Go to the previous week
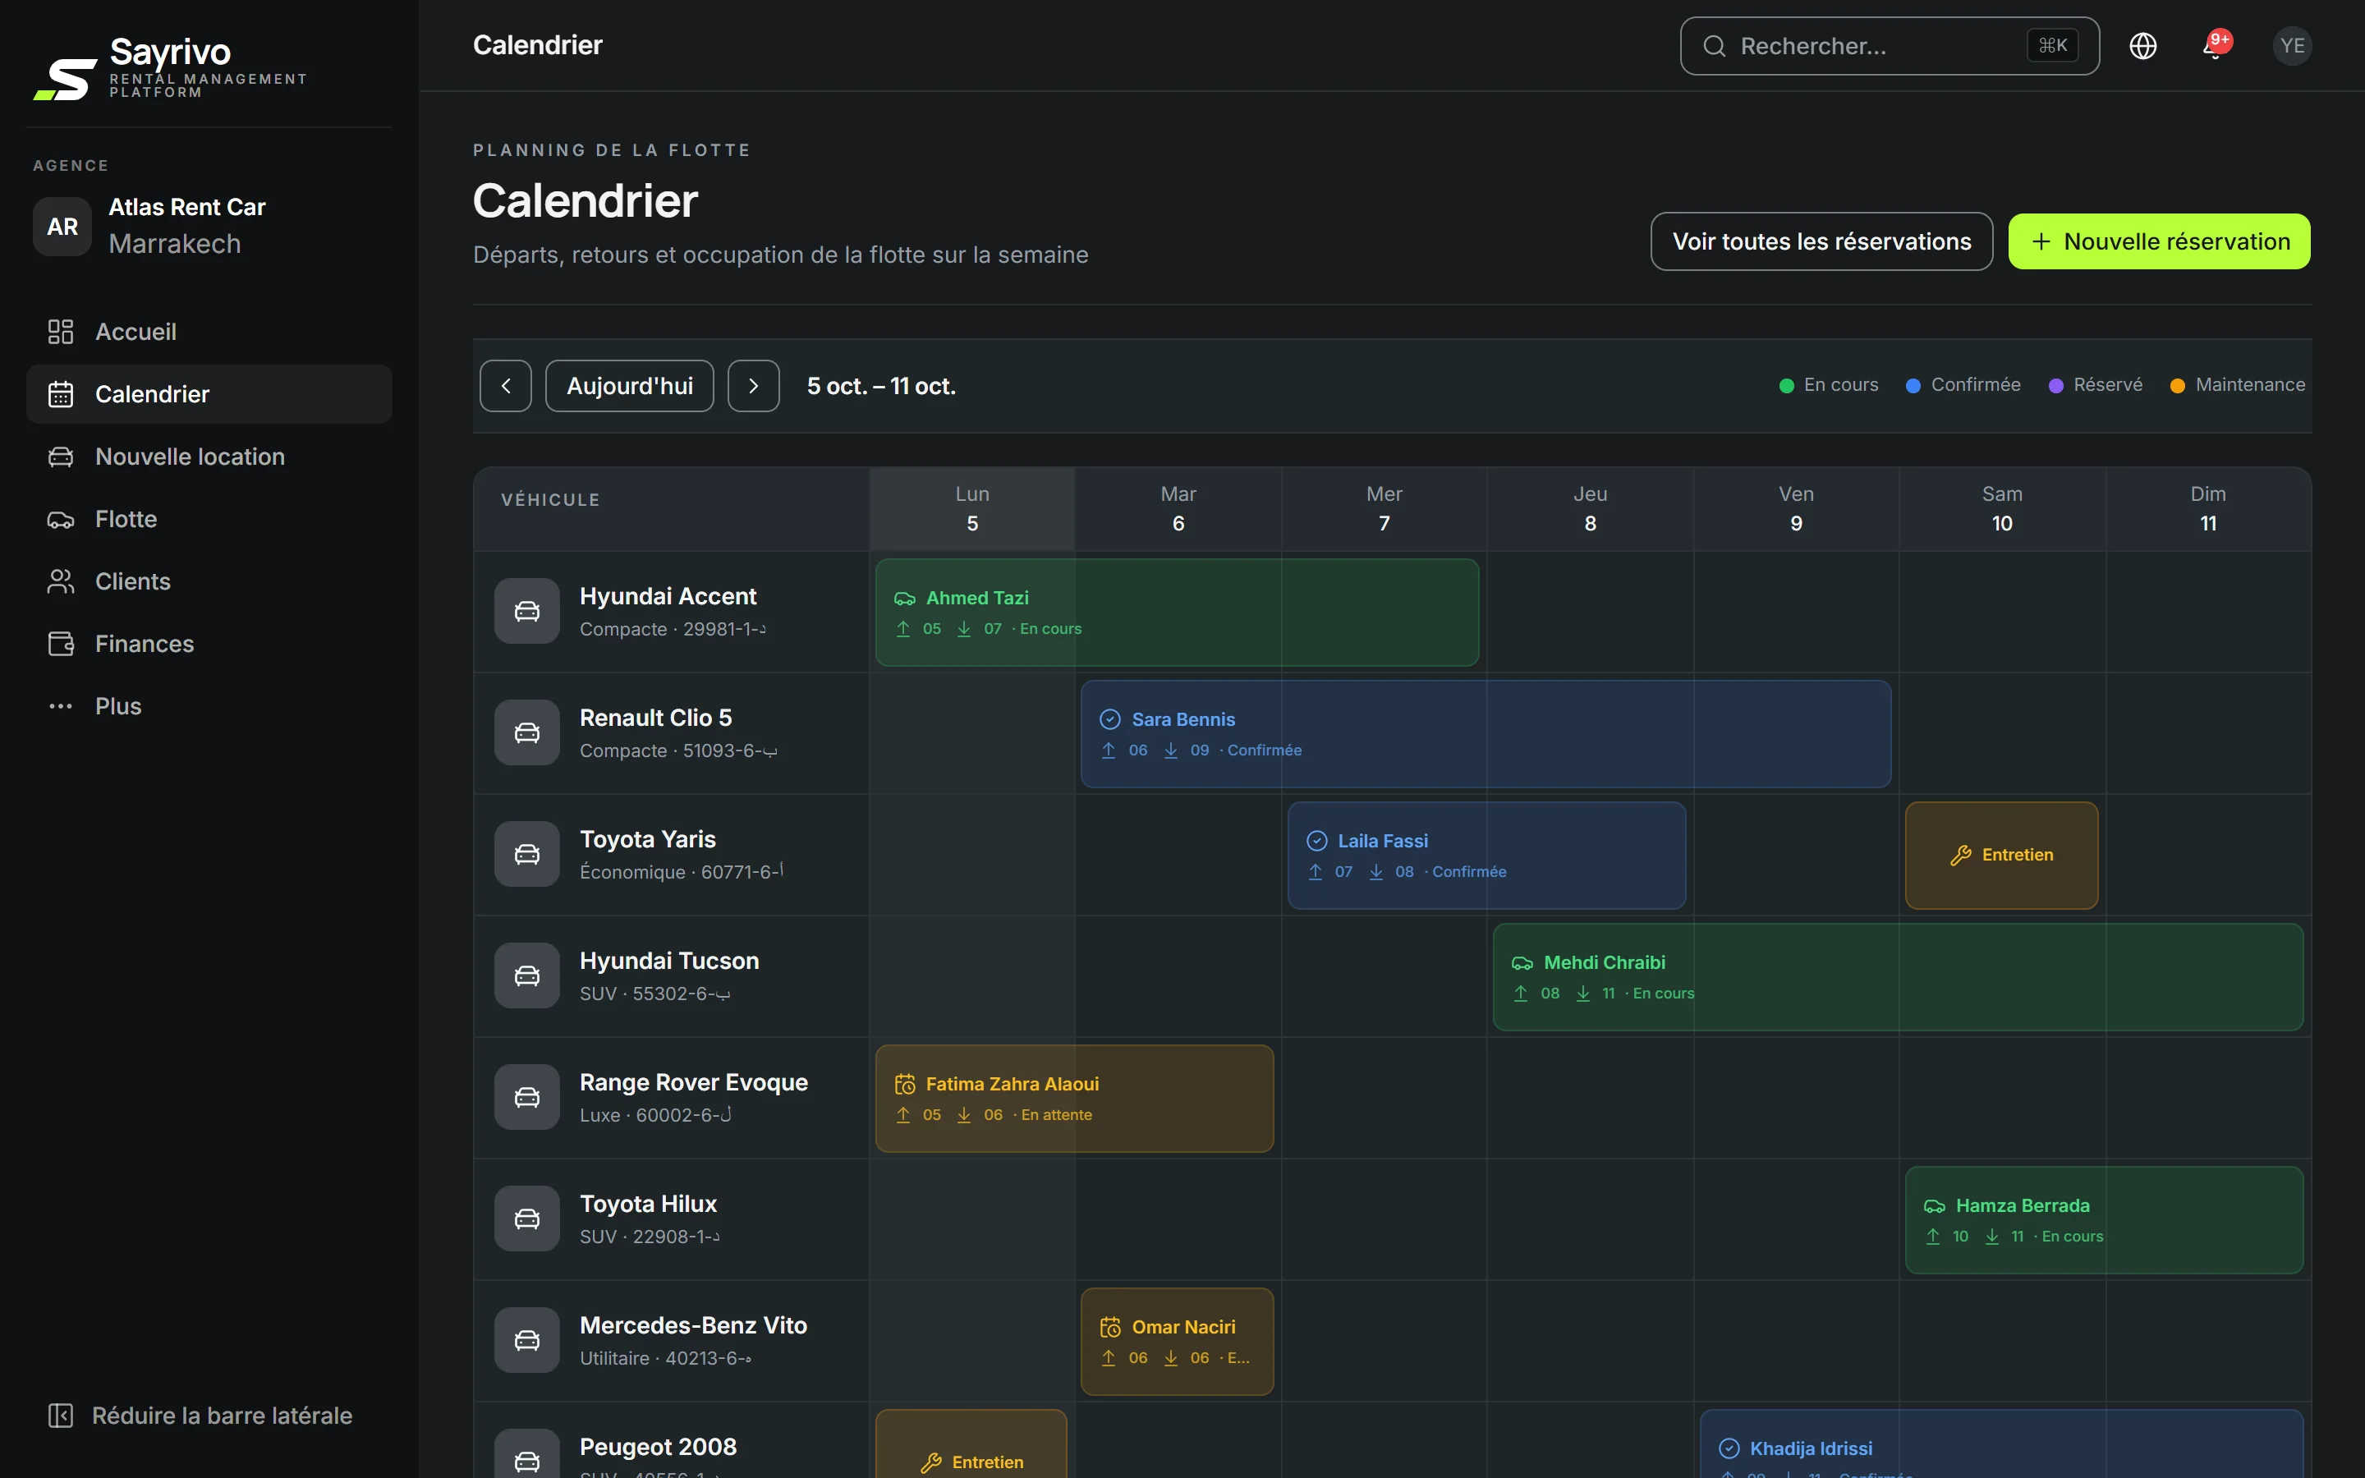The width and height of the screenshot is (2365, 1478). point(505,386)
